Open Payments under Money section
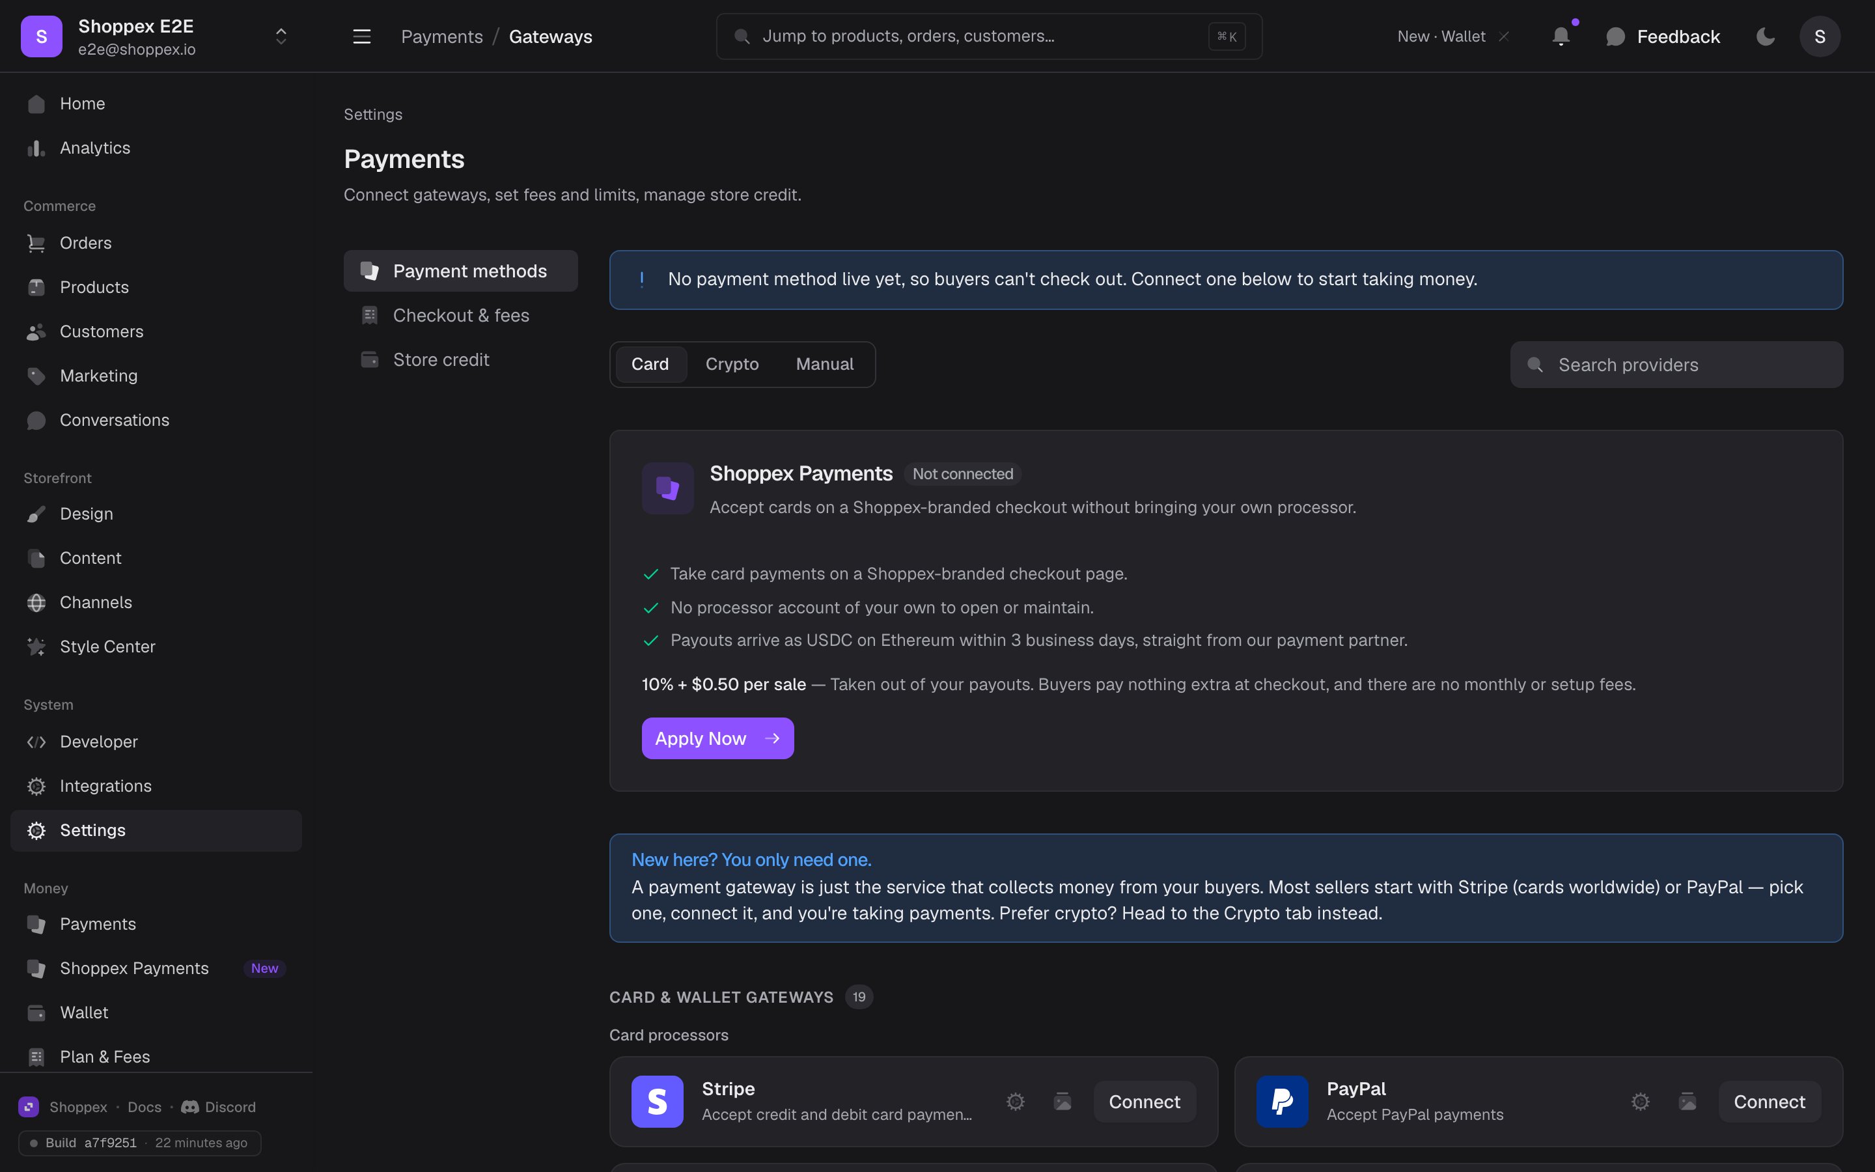The image size is (1875, 1172). [156, 924]
